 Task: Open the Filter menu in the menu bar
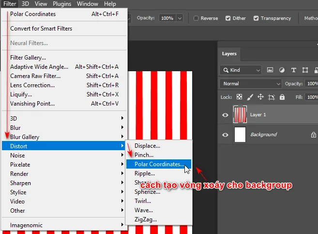pos(10,4)
